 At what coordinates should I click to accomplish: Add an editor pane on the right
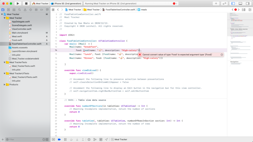click(250, 10)
